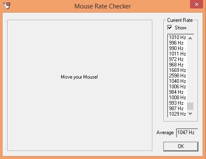Click the Move your Mouse! test area
Viewport: 206px width, 159px height.
(x=80, y=85)
